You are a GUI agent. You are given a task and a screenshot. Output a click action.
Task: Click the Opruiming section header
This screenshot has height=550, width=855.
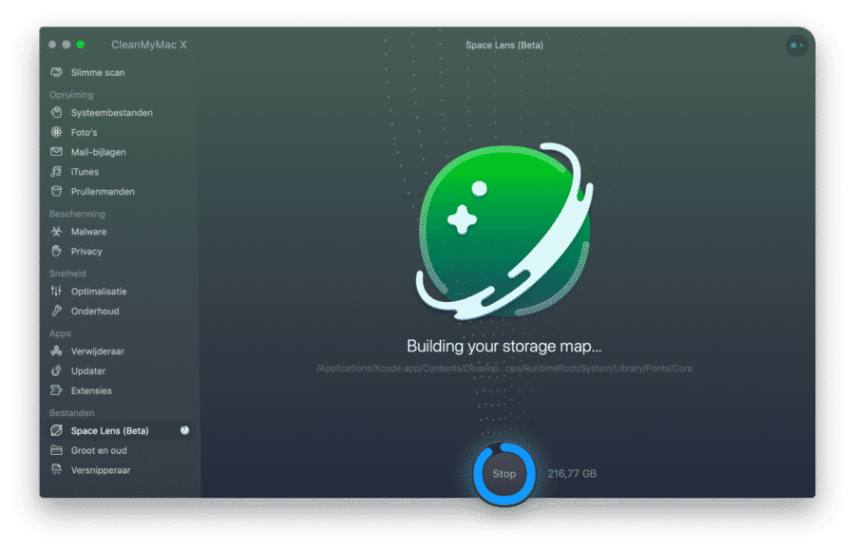71,95
